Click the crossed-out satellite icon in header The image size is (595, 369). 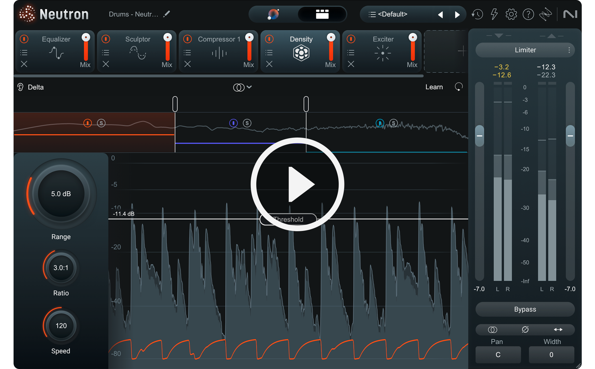coord(545,14)
